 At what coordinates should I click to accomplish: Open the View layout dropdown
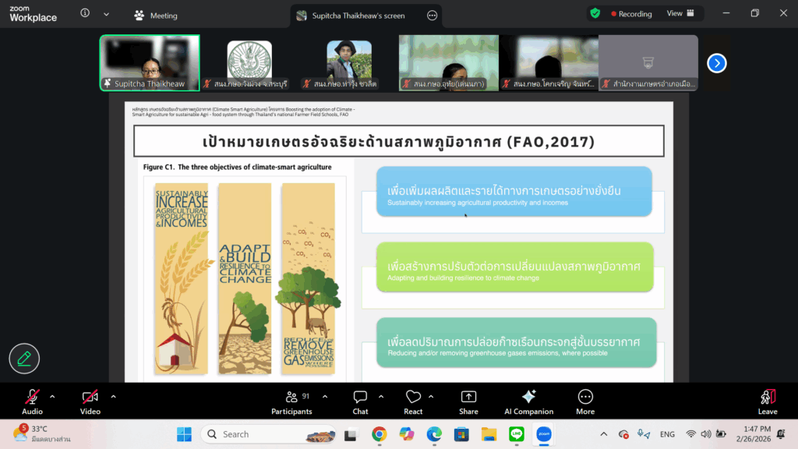click(x=680, y=13)
